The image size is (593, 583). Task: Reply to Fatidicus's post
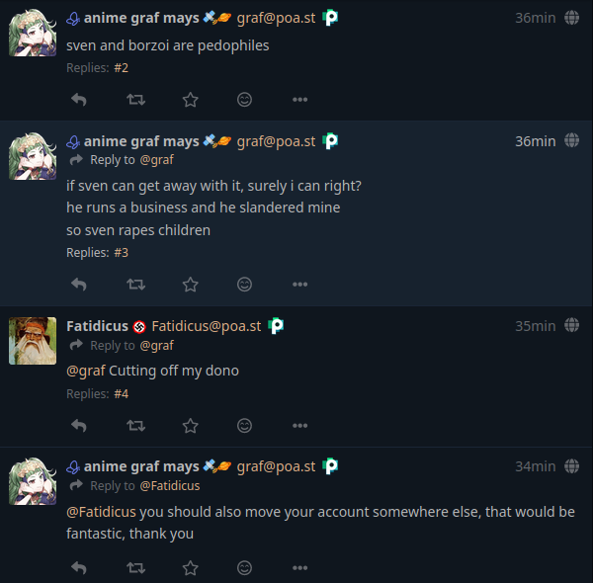(x=80, y=425)
